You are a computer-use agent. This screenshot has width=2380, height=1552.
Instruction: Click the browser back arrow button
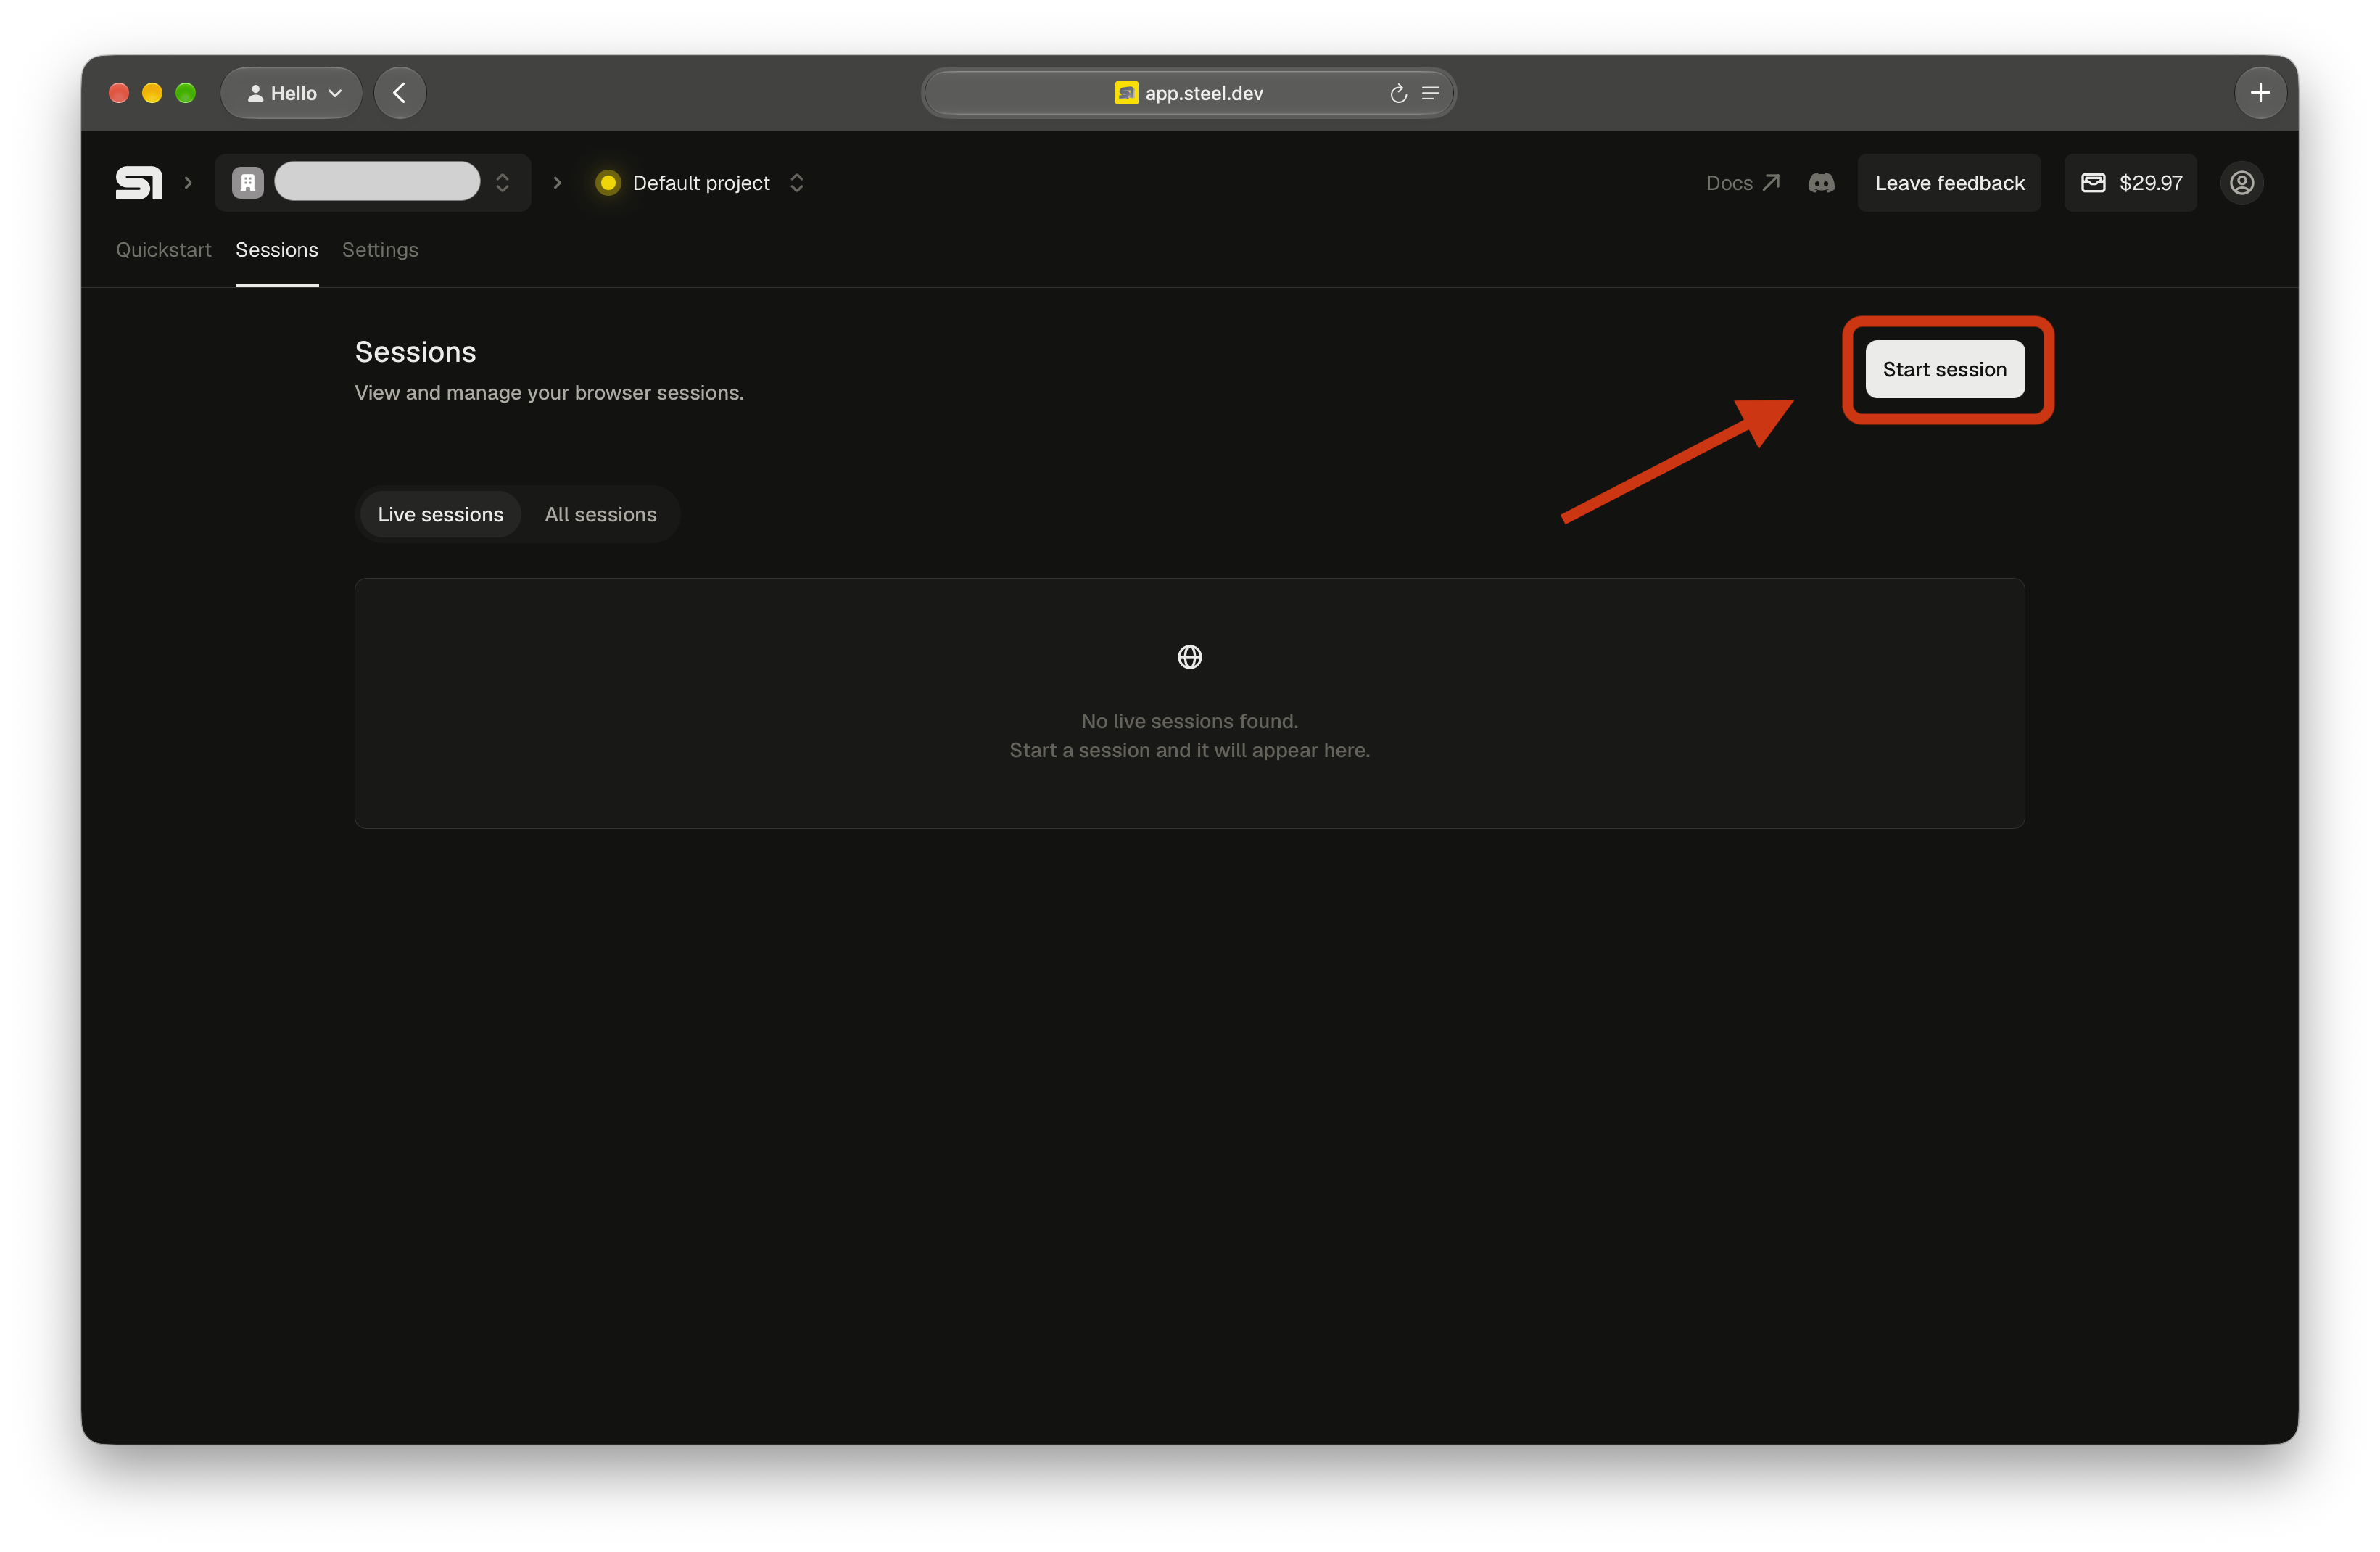(x=400, y=93)
